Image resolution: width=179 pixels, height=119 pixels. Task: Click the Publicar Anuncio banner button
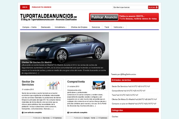(104, 17)
